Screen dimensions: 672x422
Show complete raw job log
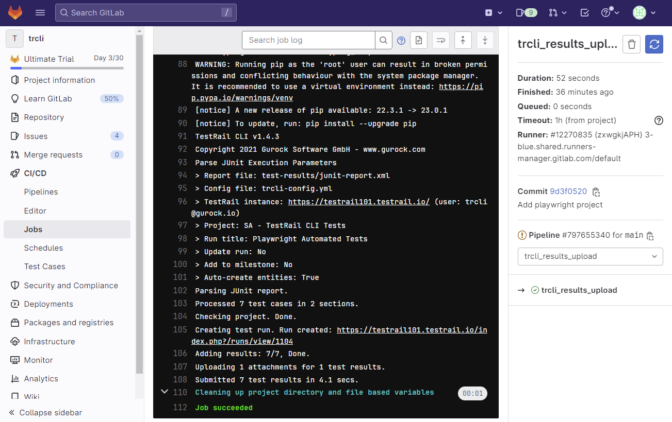(419, 40)
